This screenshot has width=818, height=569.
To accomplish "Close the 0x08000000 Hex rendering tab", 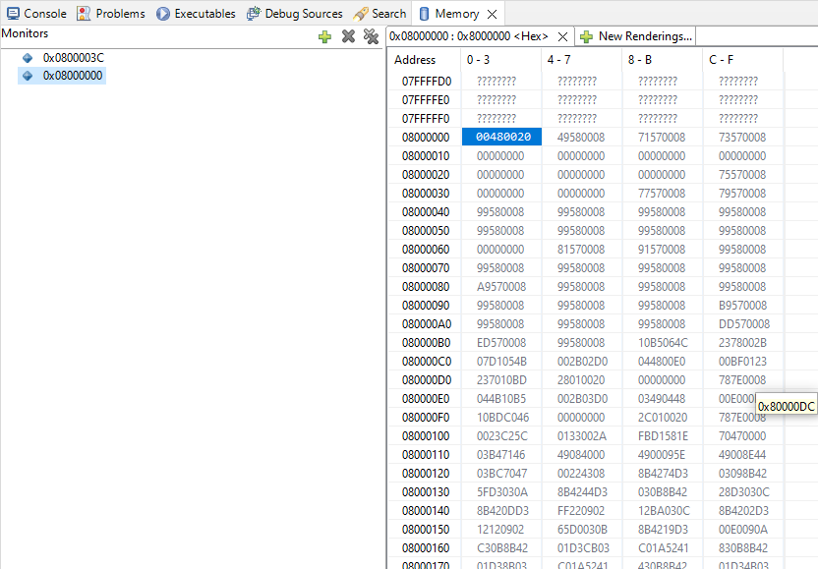I will tap(562, 36).
